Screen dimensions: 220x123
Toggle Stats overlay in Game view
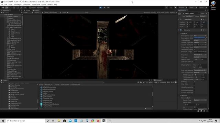pyautogui.click(x=167, y=13)
